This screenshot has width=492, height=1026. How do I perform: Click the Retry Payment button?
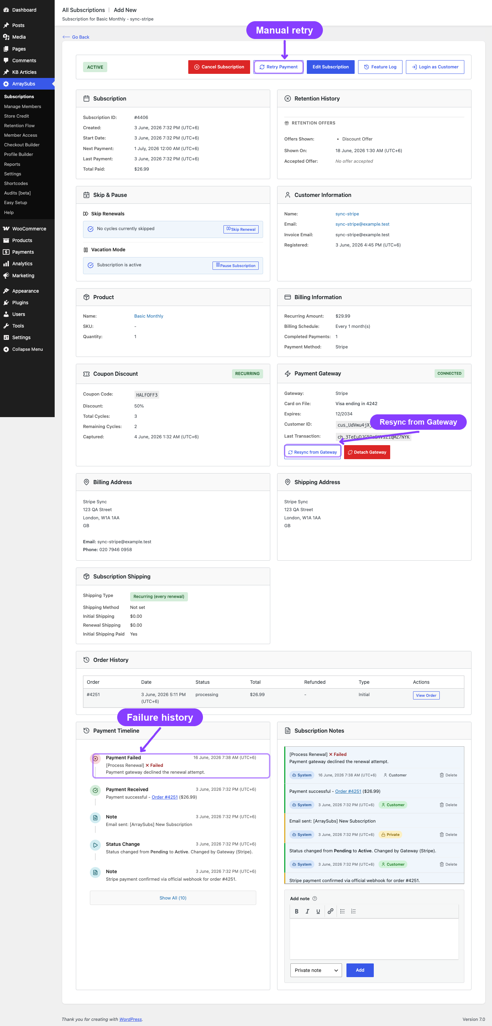[x=278, y=67]
